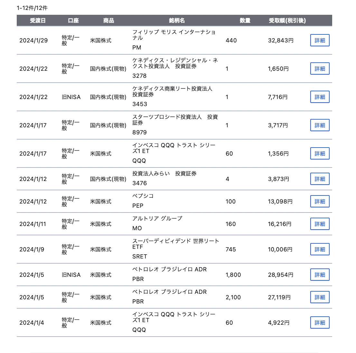Open 詳細 for PBR row with 2,100 quantity
The image size is (356, 353).
[320, 297]
